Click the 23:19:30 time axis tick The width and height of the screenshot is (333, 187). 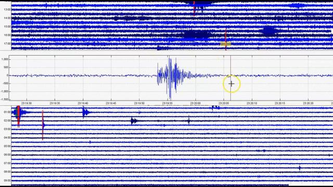coord(27,103)
